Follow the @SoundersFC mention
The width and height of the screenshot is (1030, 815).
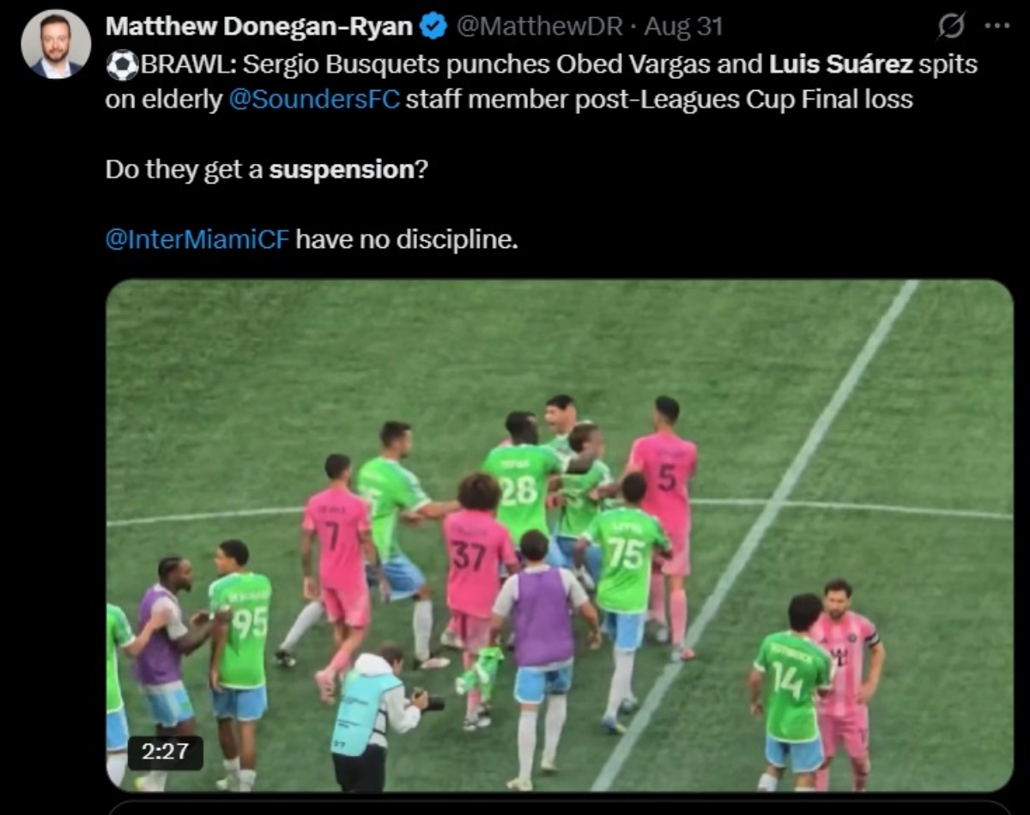point(314,100)
